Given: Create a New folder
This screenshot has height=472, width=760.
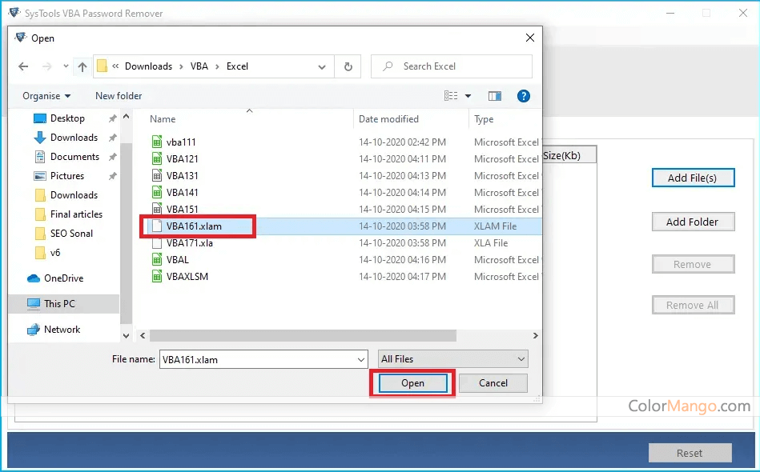Looking at the screenshot, I should click(119, 96).
